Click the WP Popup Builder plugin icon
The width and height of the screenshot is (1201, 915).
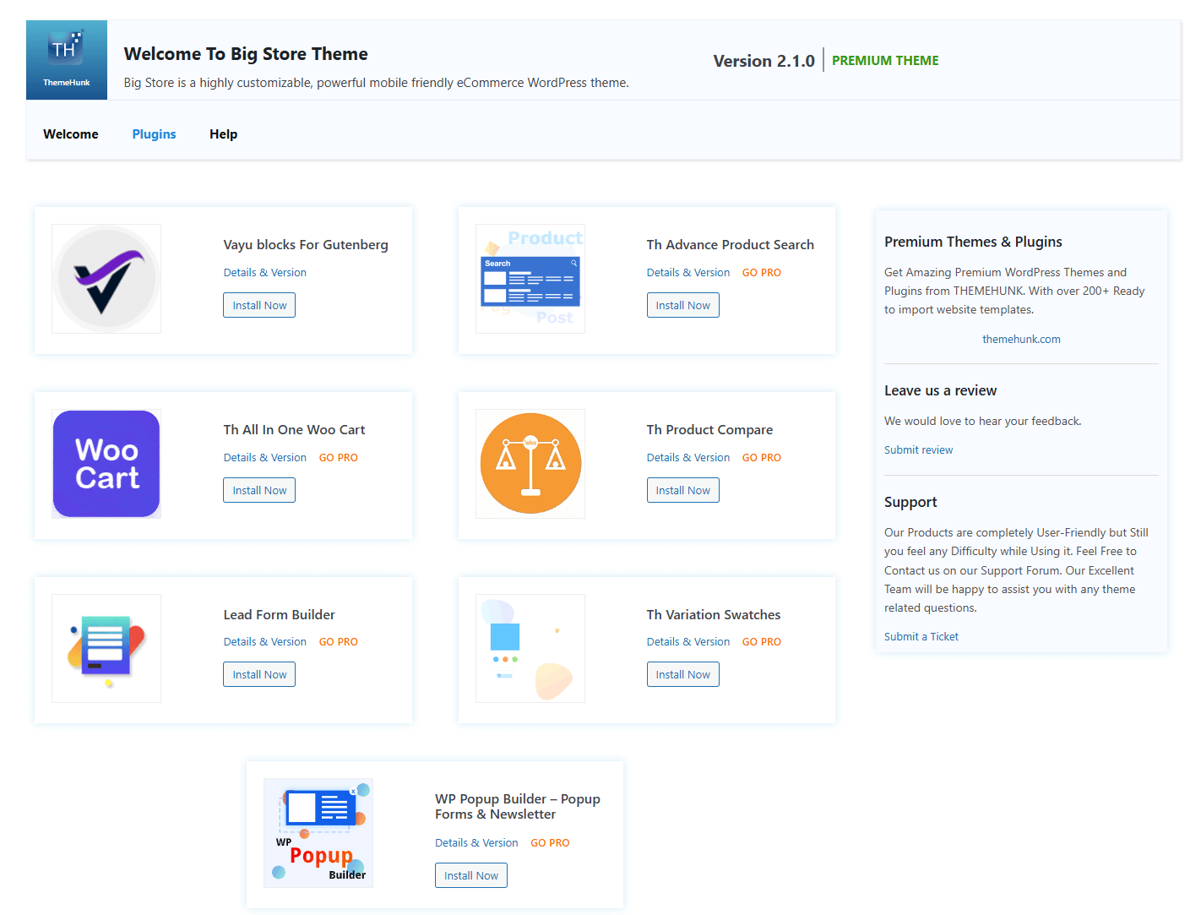(318, 833)
